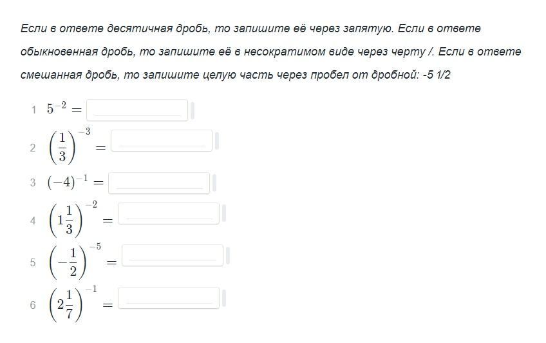Click the answer field for 5⁻²
This screenshot has height=343, width=546.
pos(137,110)
